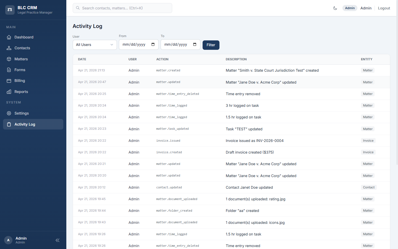Screen dimensions: 398x249
Task: Toggle dark mode with the moon icon
Action: 335,8
